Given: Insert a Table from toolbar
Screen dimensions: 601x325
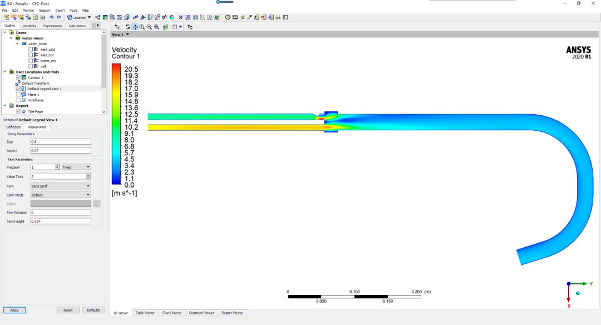Looking at the screenshot, I should (195, 17).
